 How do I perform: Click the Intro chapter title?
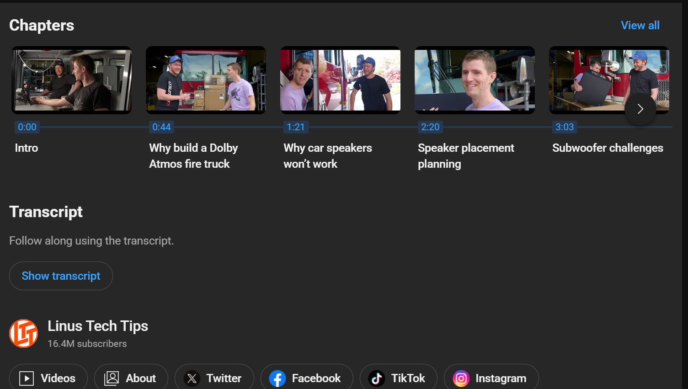pyautogui.click(x=27, y=148)
